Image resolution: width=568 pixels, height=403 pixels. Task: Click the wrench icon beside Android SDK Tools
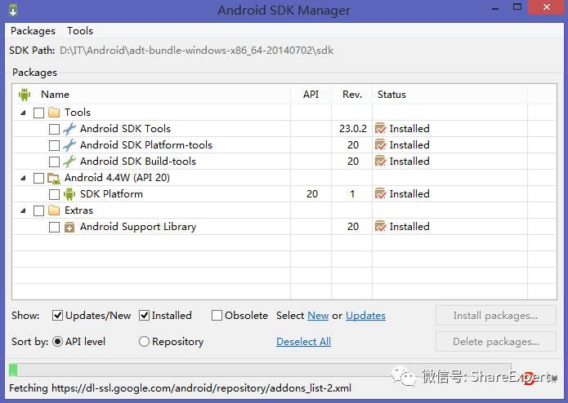69,129
